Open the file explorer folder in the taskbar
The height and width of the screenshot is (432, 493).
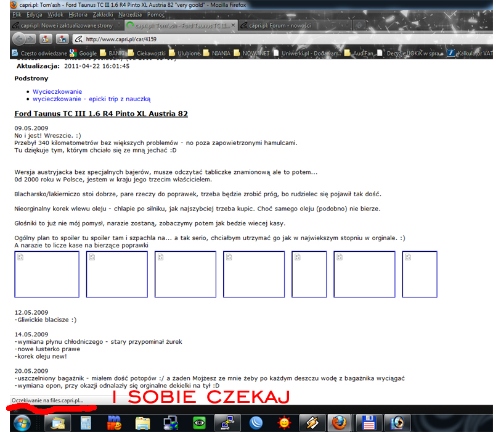pos(142,423)
